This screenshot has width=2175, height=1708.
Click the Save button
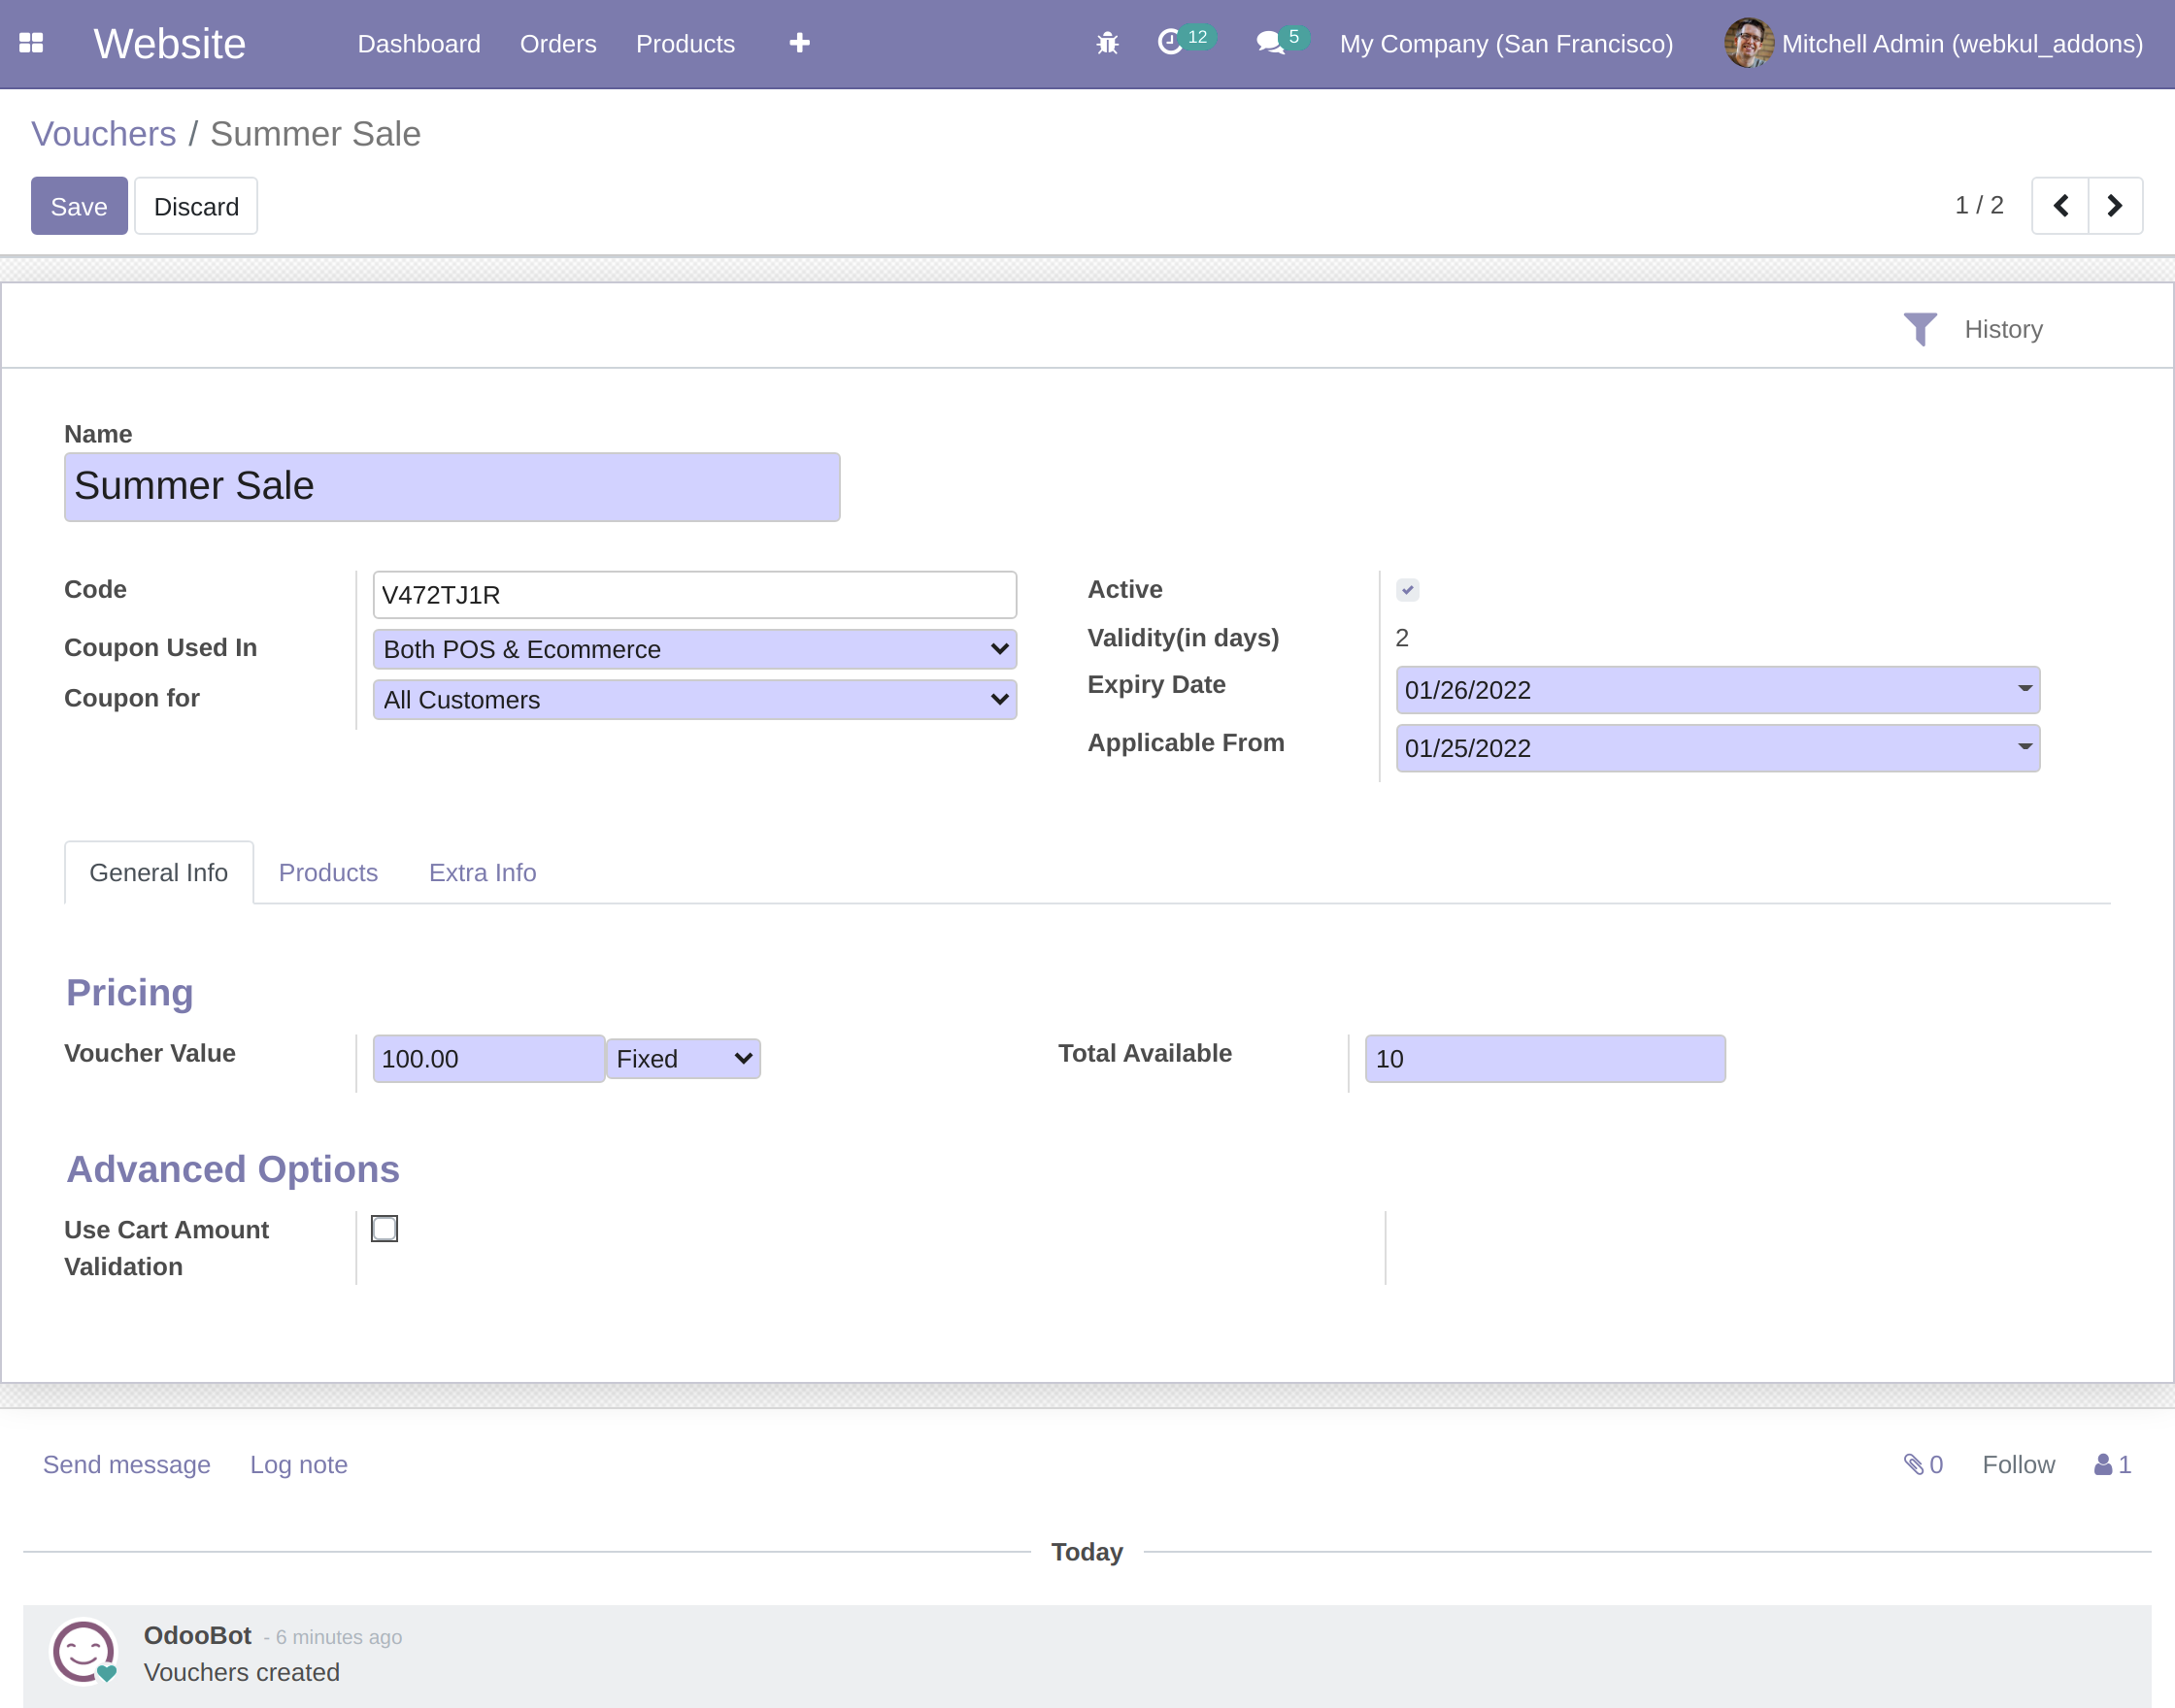click(79, 206)
